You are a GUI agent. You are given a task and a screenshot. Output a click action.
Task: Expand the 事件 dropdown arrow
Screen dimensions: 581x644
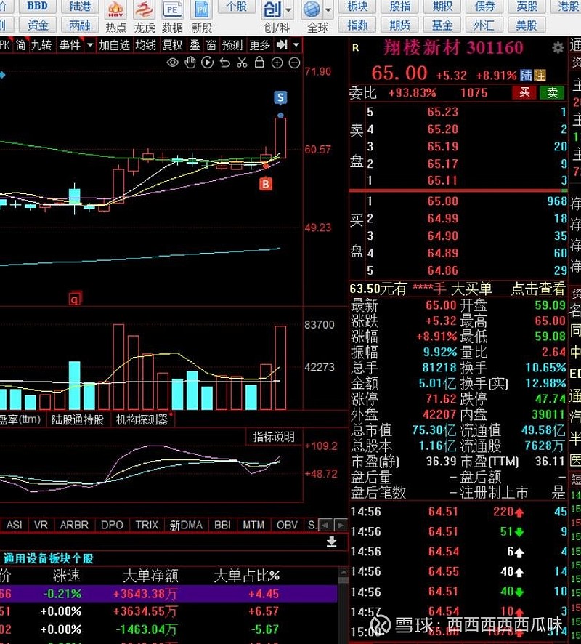point(89,45)
